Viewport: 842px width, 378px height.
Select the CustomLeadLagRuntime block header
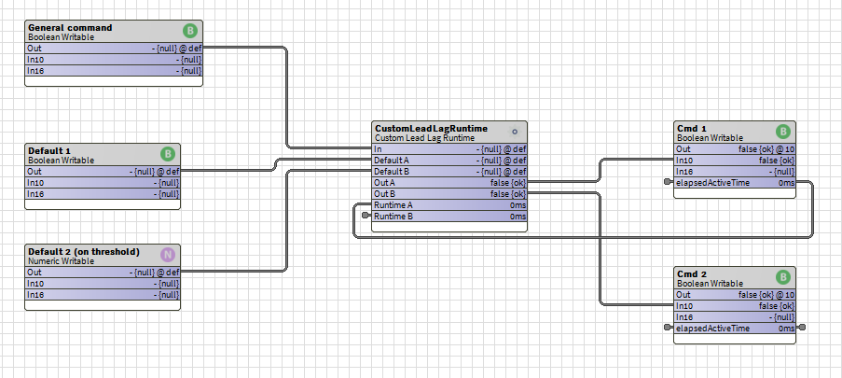(x=431, y=128)
